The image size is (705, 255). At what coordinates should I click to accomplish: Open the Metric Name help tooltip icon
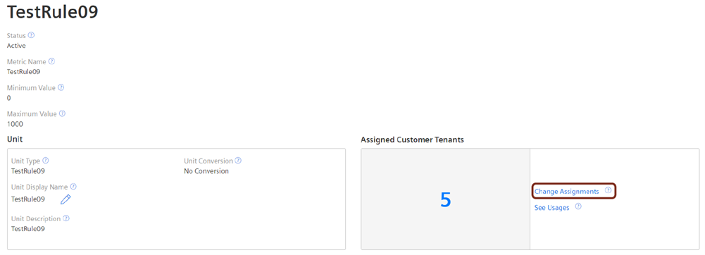51,61
